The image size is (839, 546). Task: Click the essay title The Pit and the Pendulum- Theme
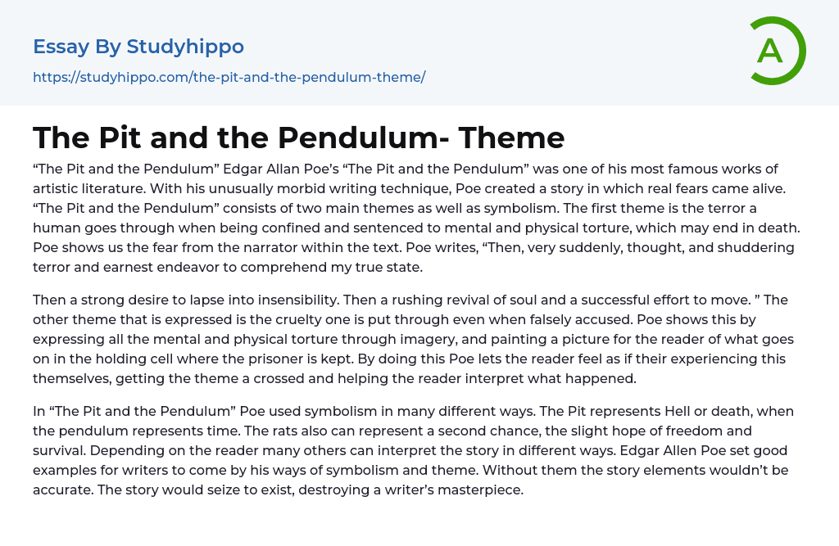pos(299,138)
